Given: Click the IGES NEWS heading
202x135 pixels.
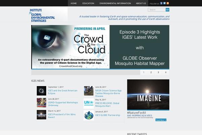Looking at the screenshot, I should click(x=38, y=81).
